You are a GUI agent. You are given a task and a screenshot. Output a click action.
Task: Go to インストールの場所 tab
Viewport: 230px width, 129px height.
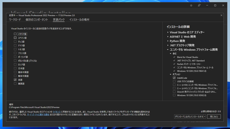[x=79, y=19]
